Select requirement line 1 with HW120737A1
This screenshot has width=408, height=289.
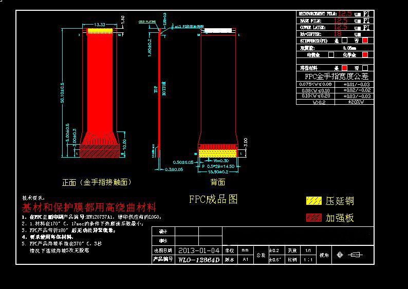[x=91, y=217]
